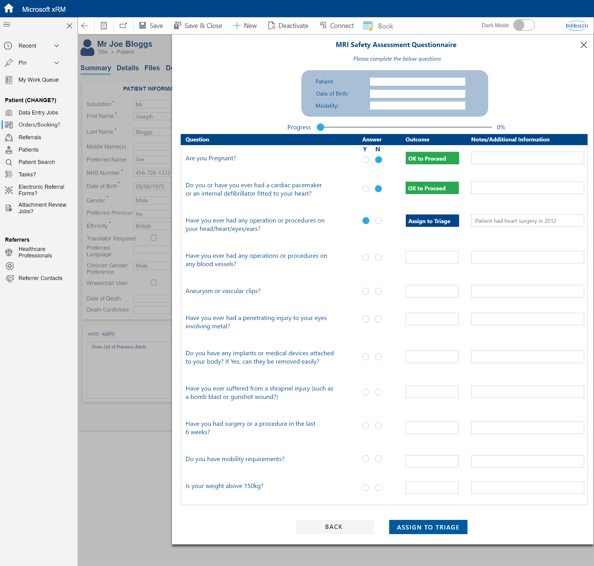Click the Connect people icon
This screenshot has width=594, height=566.
tap(323, 26)
